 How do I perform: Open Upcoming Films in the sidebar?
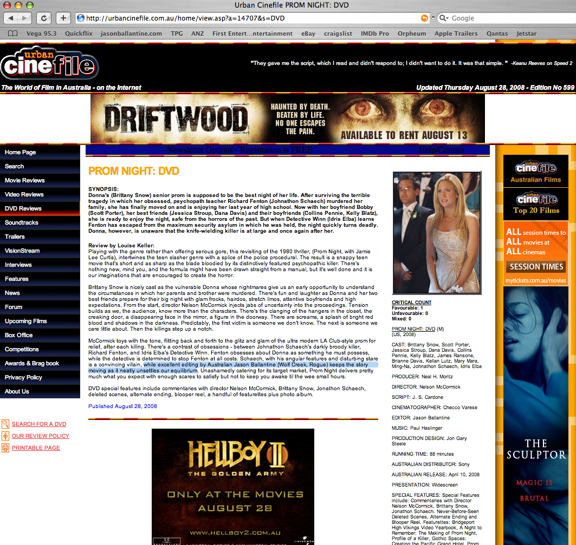click(x=40, y=321)
